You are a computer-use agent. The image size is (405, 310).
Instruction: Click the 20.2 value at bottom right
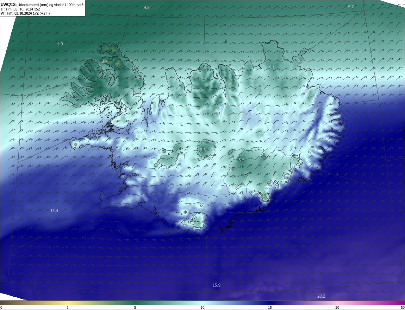click(321, 296)
